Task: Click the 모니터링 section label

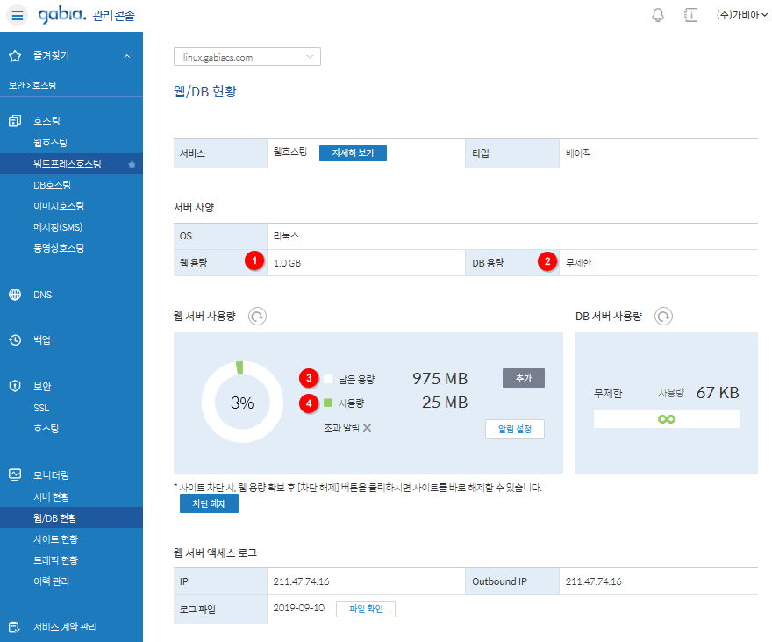Action: tap(51, 475)
